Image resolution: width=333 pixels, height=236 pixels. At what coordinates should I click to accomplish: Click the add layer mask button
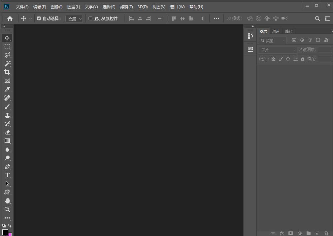coord(290,233)
